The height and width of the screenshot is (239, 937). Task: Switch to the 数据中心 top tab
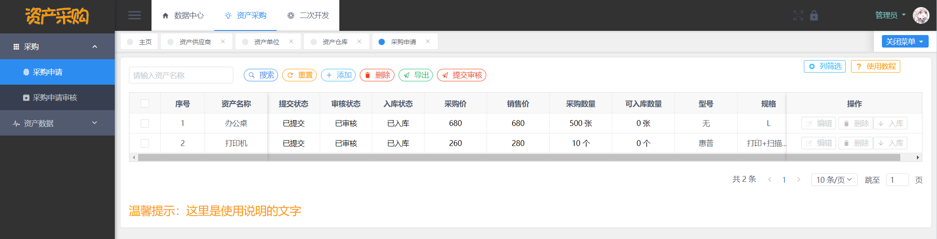[183, 15]
